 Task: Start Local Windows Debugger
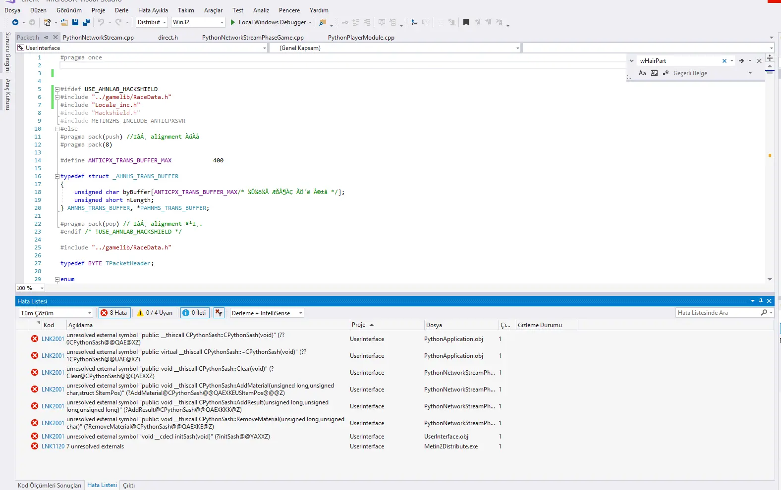coord(268,22)
